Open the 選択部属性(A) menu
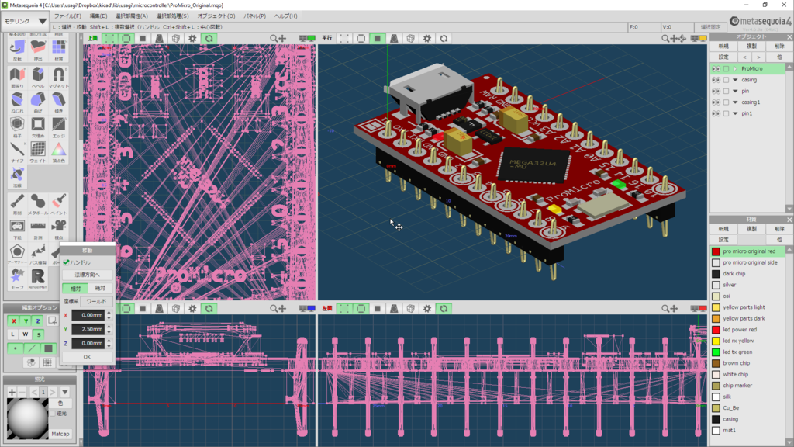 click(x=132, y=16)
